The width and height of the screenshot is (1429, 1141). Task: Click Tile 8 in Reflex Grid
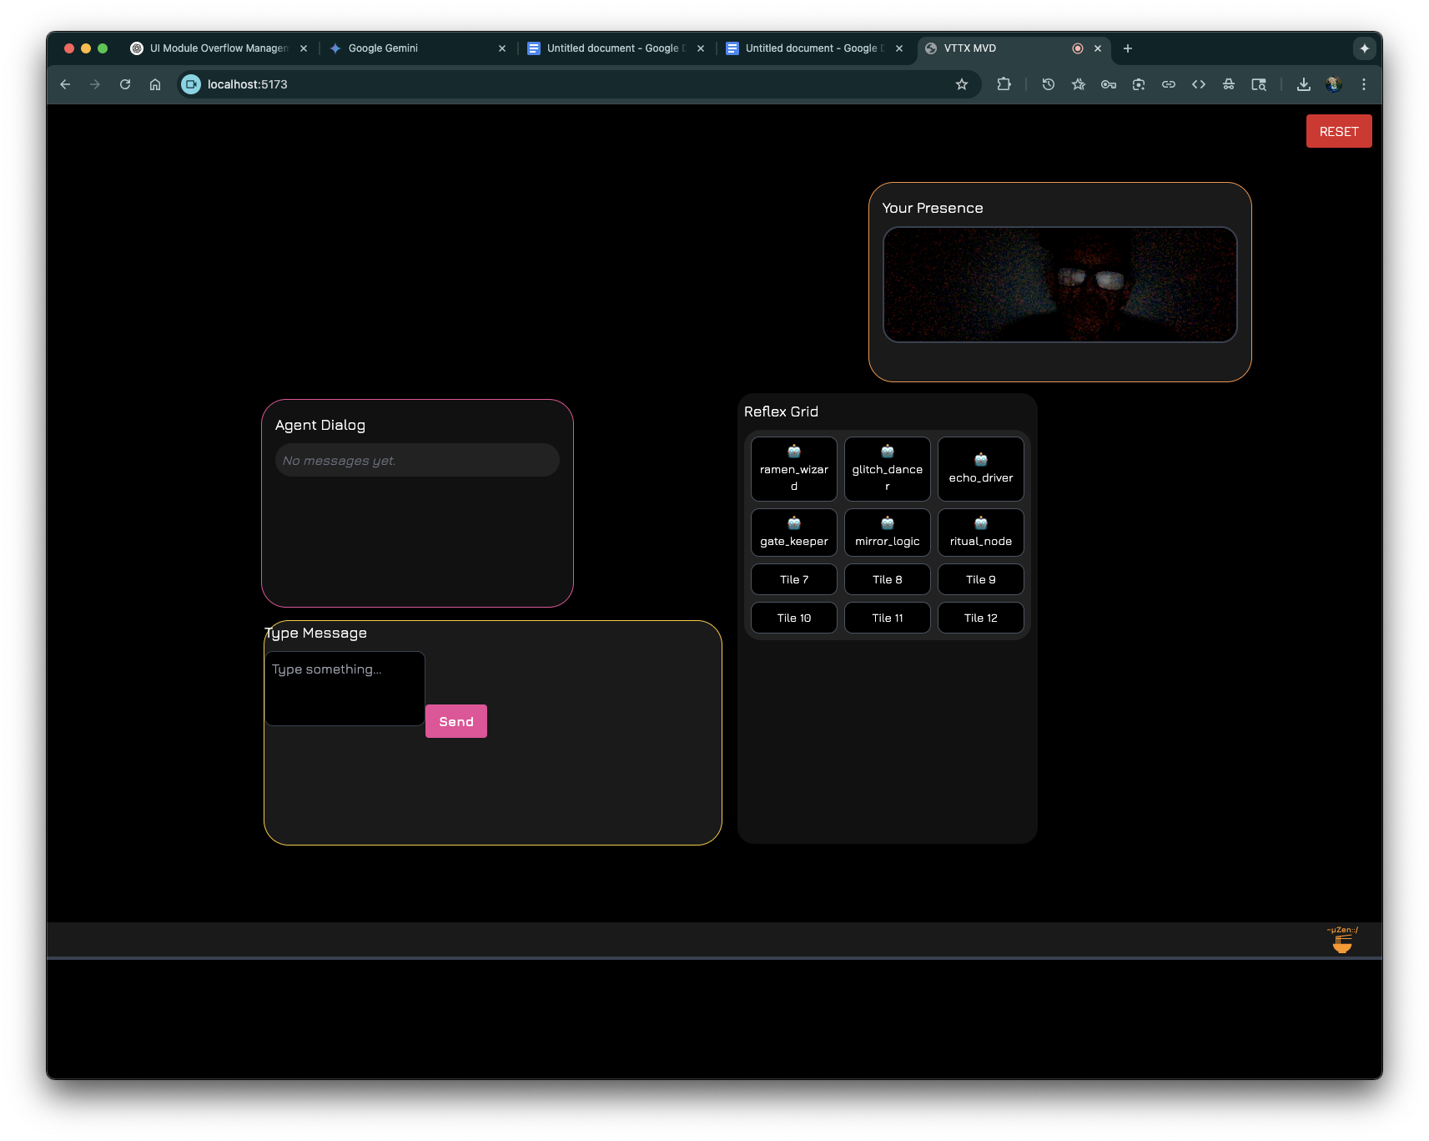point(887,579)
